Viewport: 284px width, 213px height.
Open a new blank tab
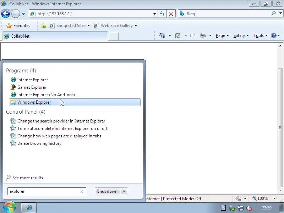pyautogui.click(x=113, y=37)
